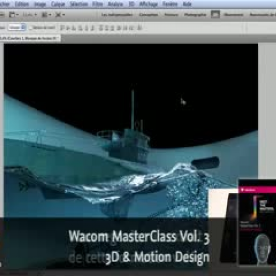Click the Wacom MasterClass product box thumbnail
The width and height of the screenshot is (276, 276).
click(x=257, y=222)
